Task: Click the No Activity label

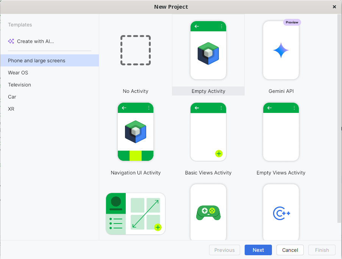Action: pos(136,91)
